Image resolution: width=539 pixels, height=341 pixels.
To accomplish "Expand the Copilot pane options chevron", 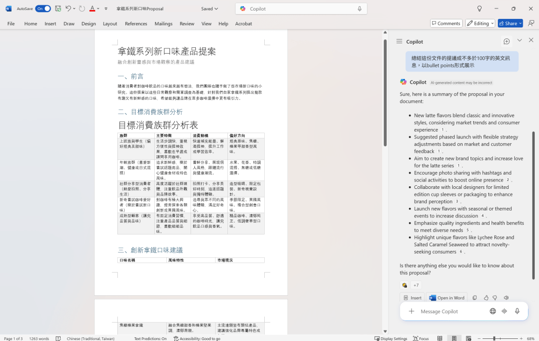I will (520, 40).
